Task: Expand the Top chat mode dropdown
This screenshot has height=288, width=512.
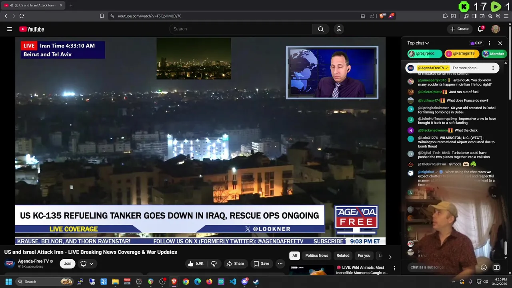Action: coord(418,43)
